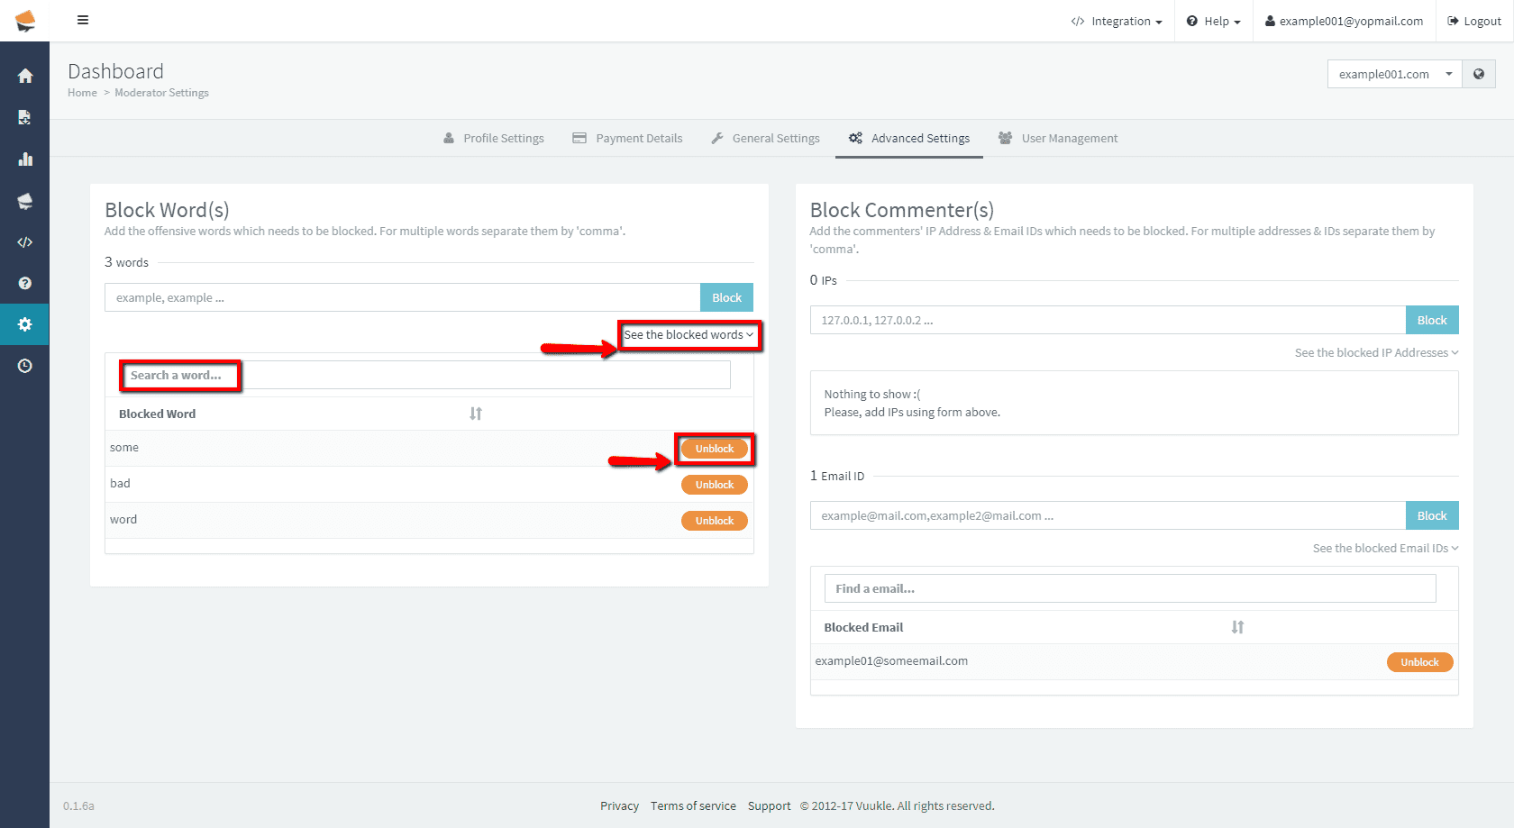
Task: Click Block button for IP addresses
Action: click(x=1431, y=320)
